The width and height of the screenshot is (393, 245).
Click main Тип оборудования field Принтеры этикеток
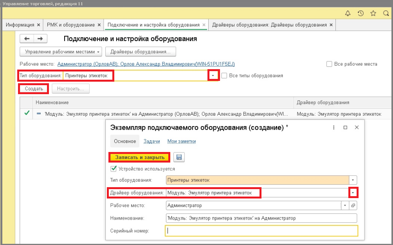click(x=136, y=75)
